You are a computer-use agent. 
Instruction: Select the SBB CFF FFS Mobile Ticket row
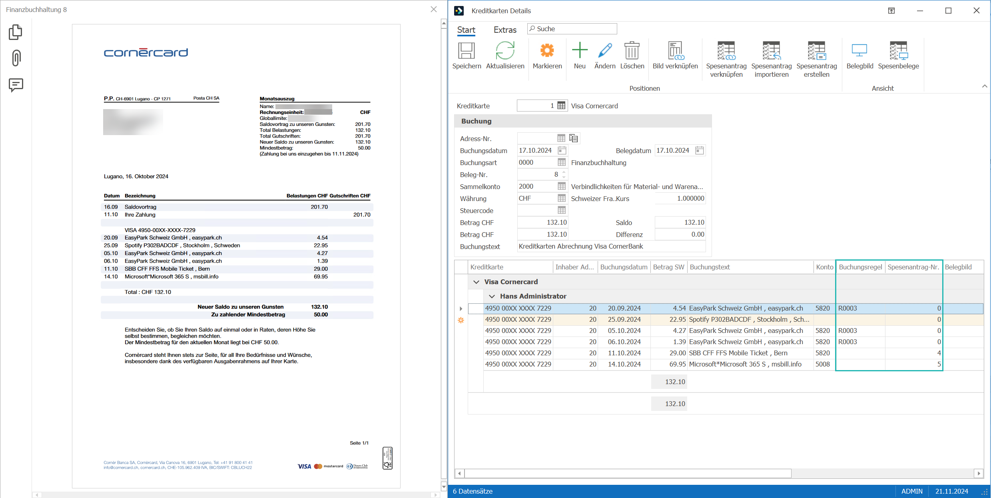(726, 353)
